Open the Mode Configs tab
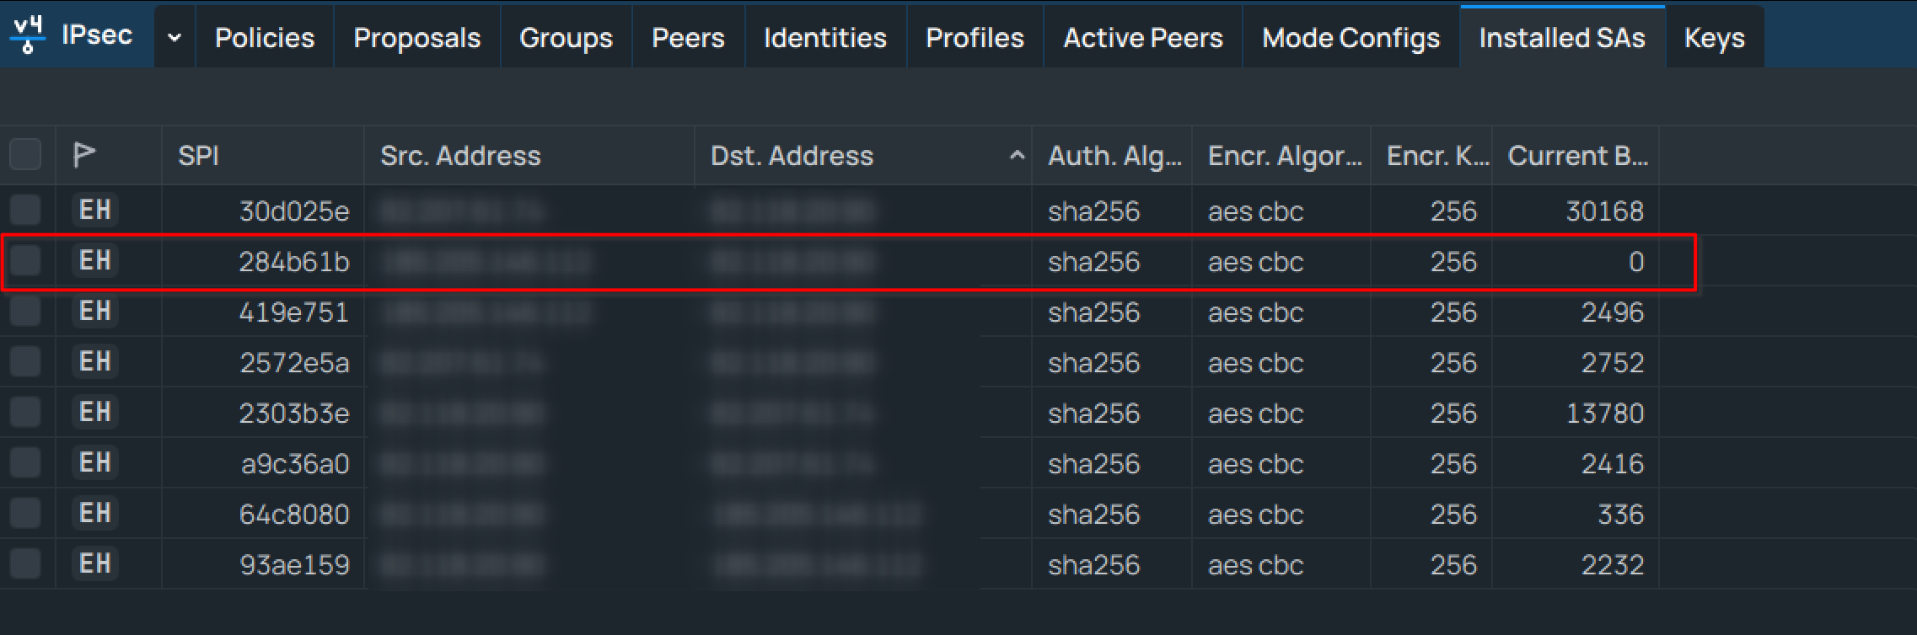Image resolution: width=1917 pixels, height=635 pixels. pos(1350,38)
